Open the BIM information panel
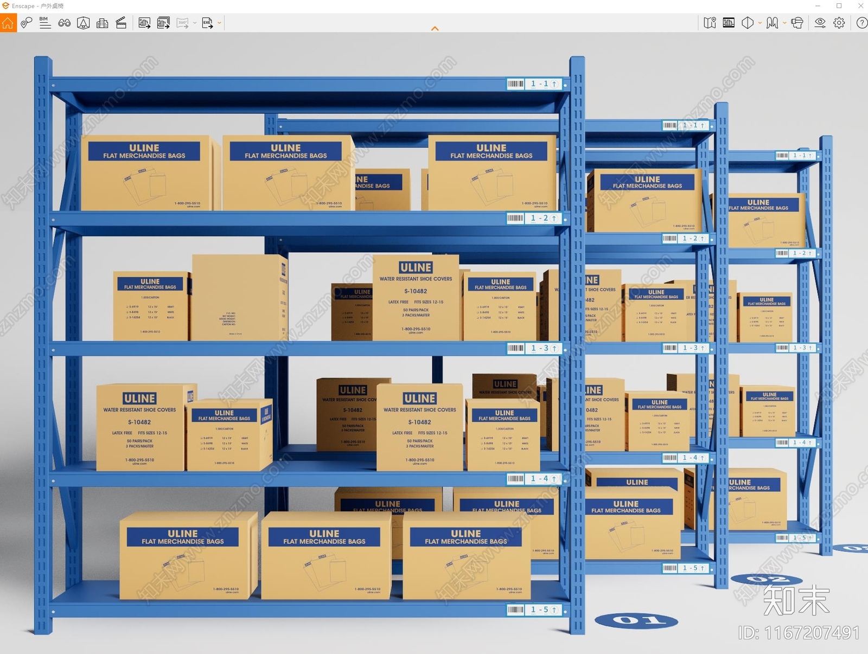Viewport: 868px width, 654px height. [x=45, y=23]
